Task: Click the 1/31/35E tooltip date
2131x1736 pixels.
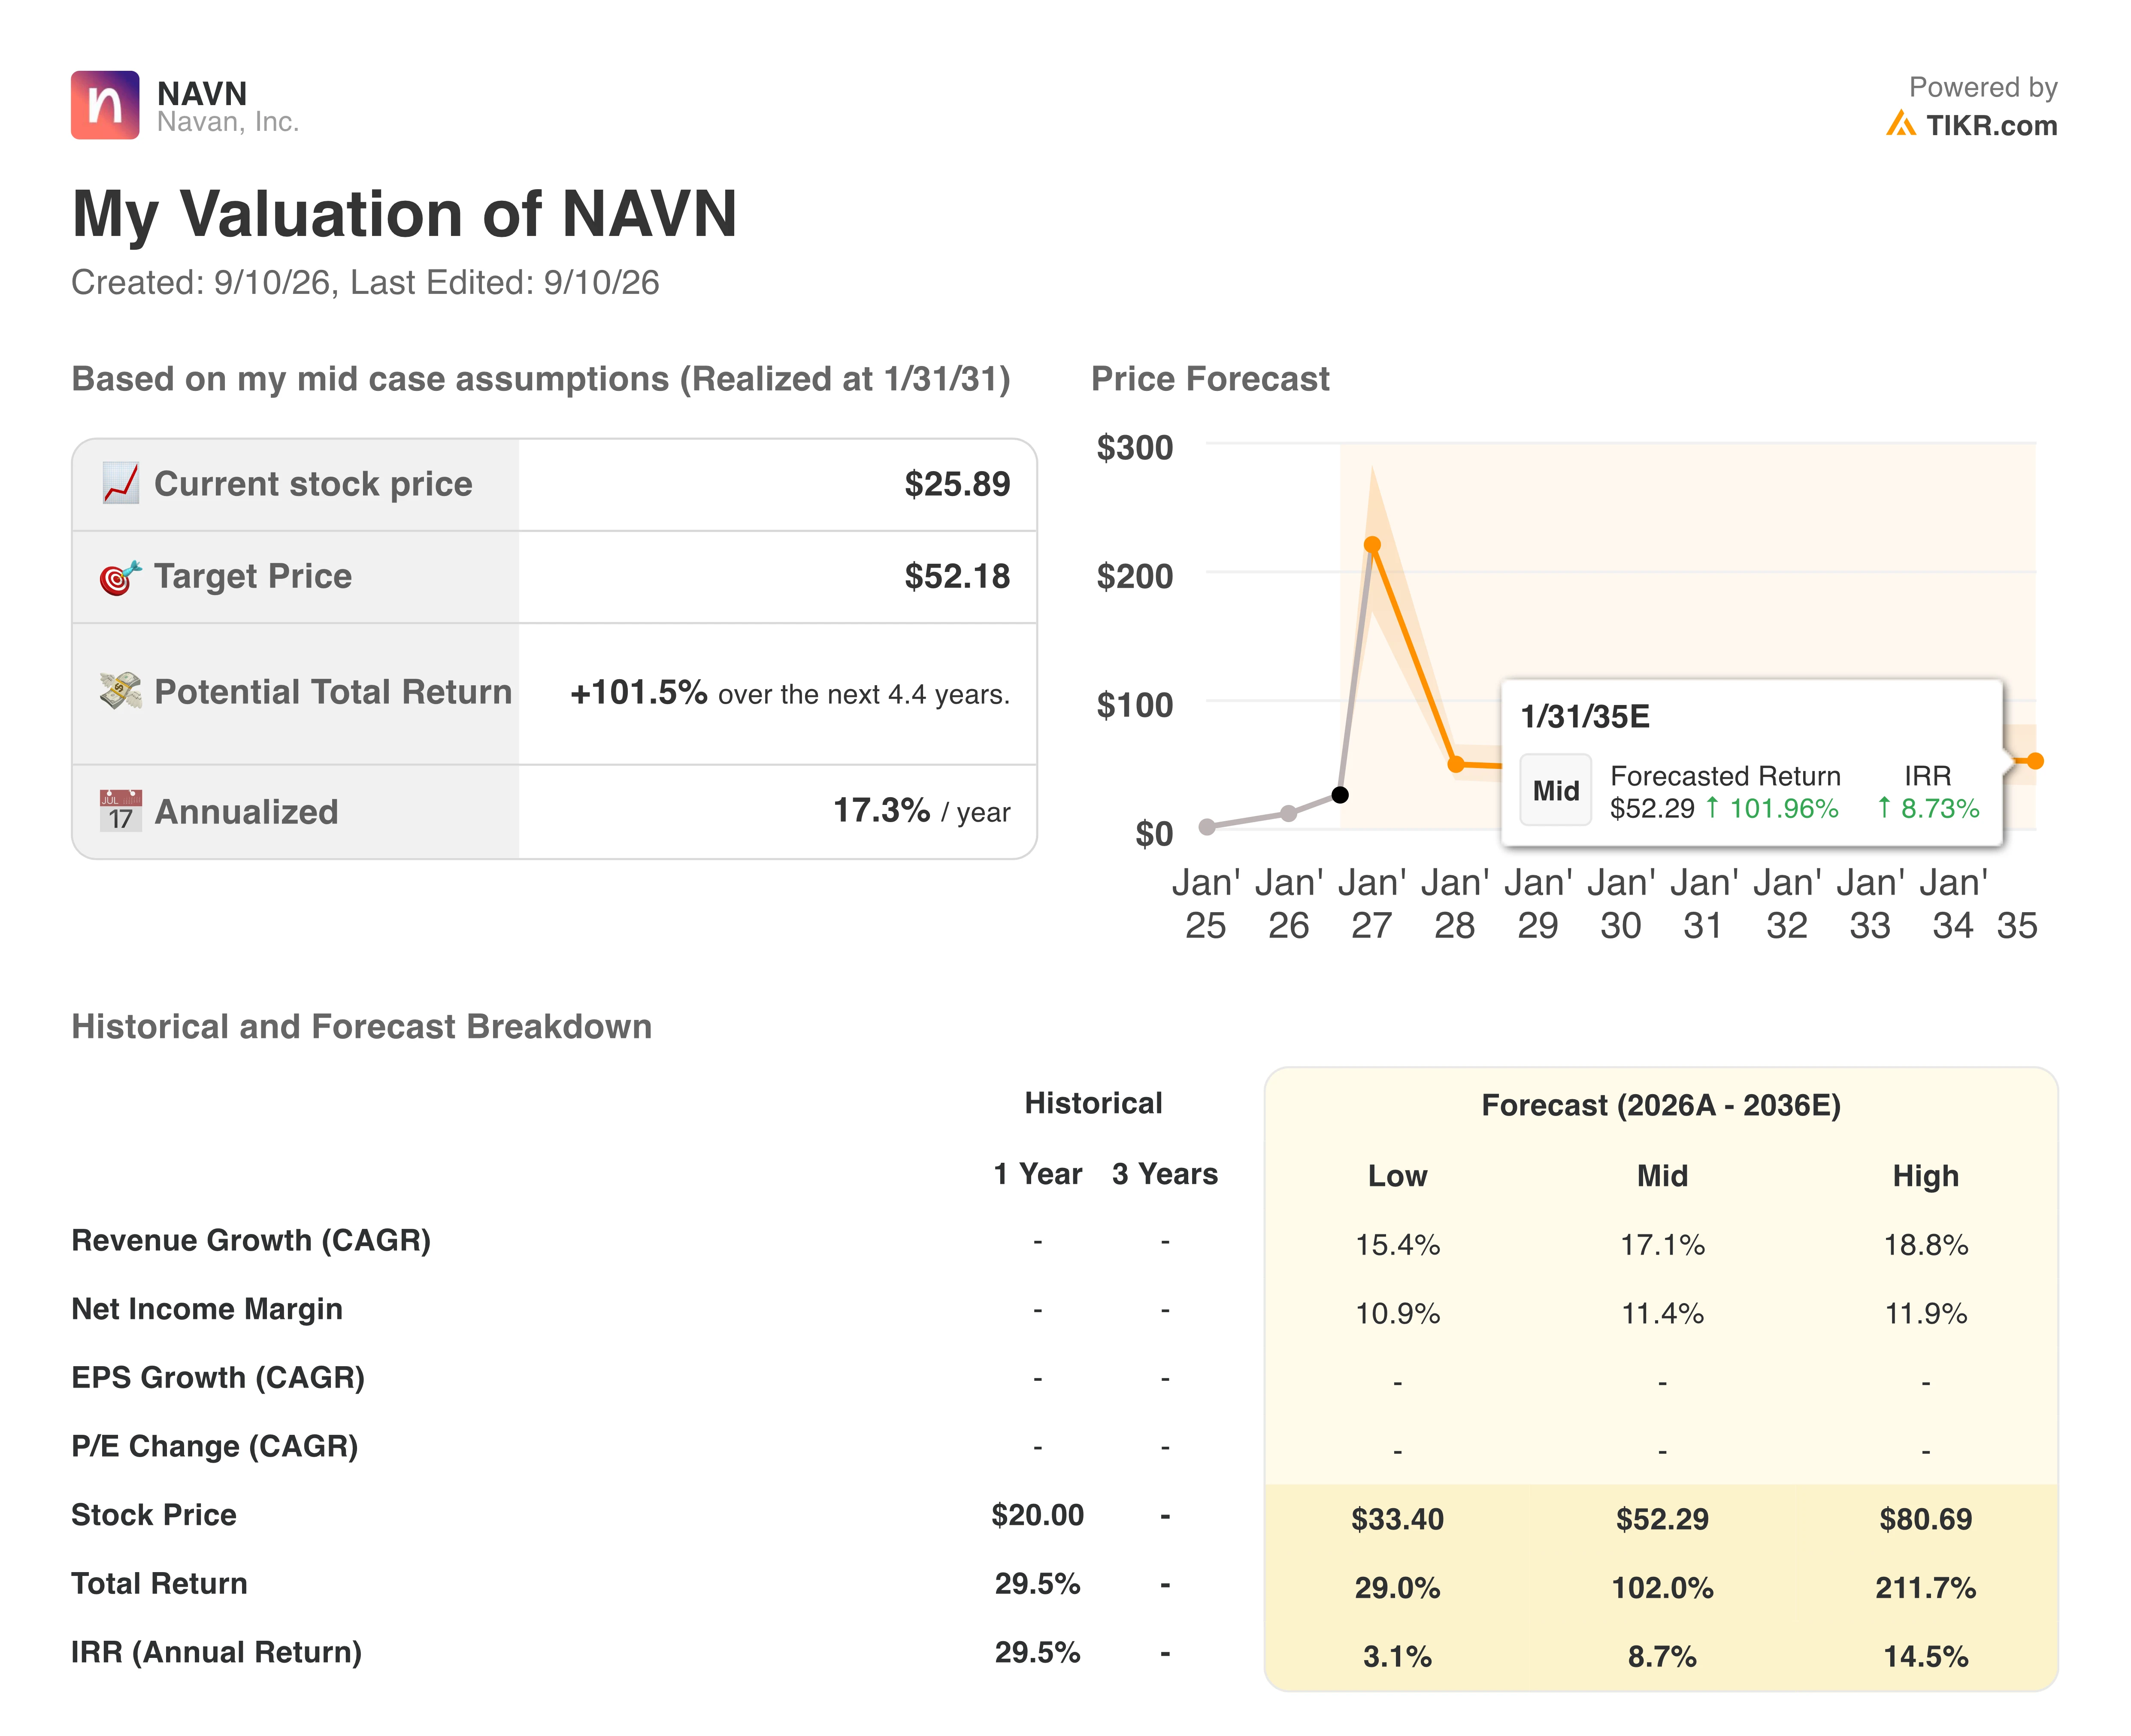Action: tap(1585, 717)
